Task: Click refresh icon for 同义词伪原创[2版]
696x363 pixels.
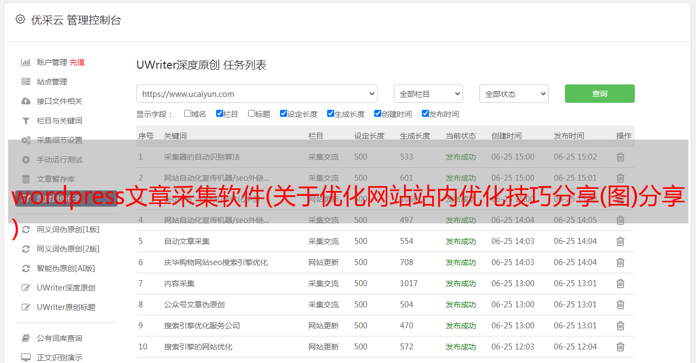Action: coord(25,249)
